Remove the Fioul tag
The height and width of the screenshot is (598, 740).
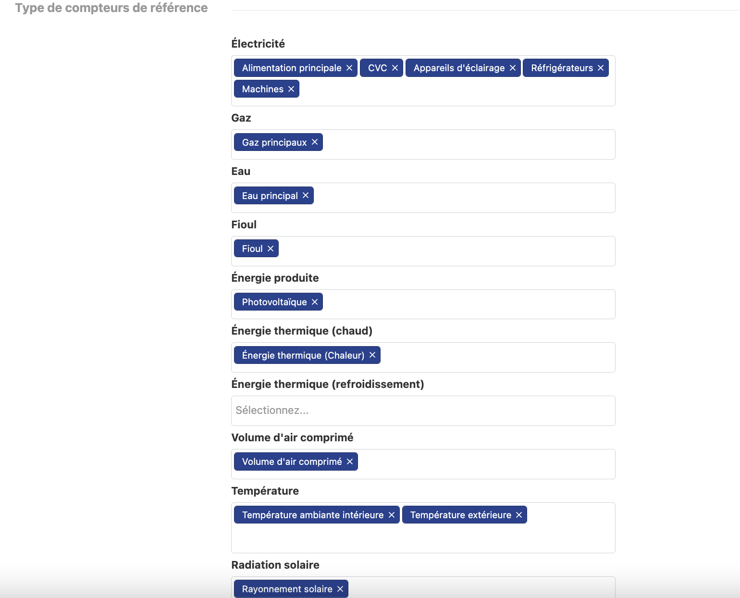click(271, 249)
